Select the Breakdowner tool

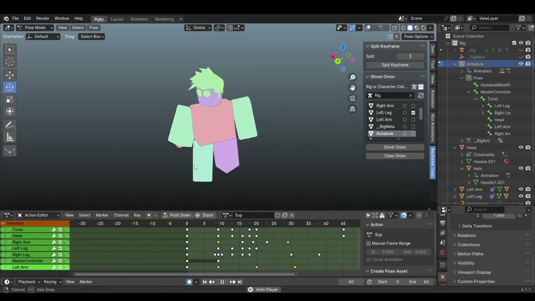[x=10, y=150]
